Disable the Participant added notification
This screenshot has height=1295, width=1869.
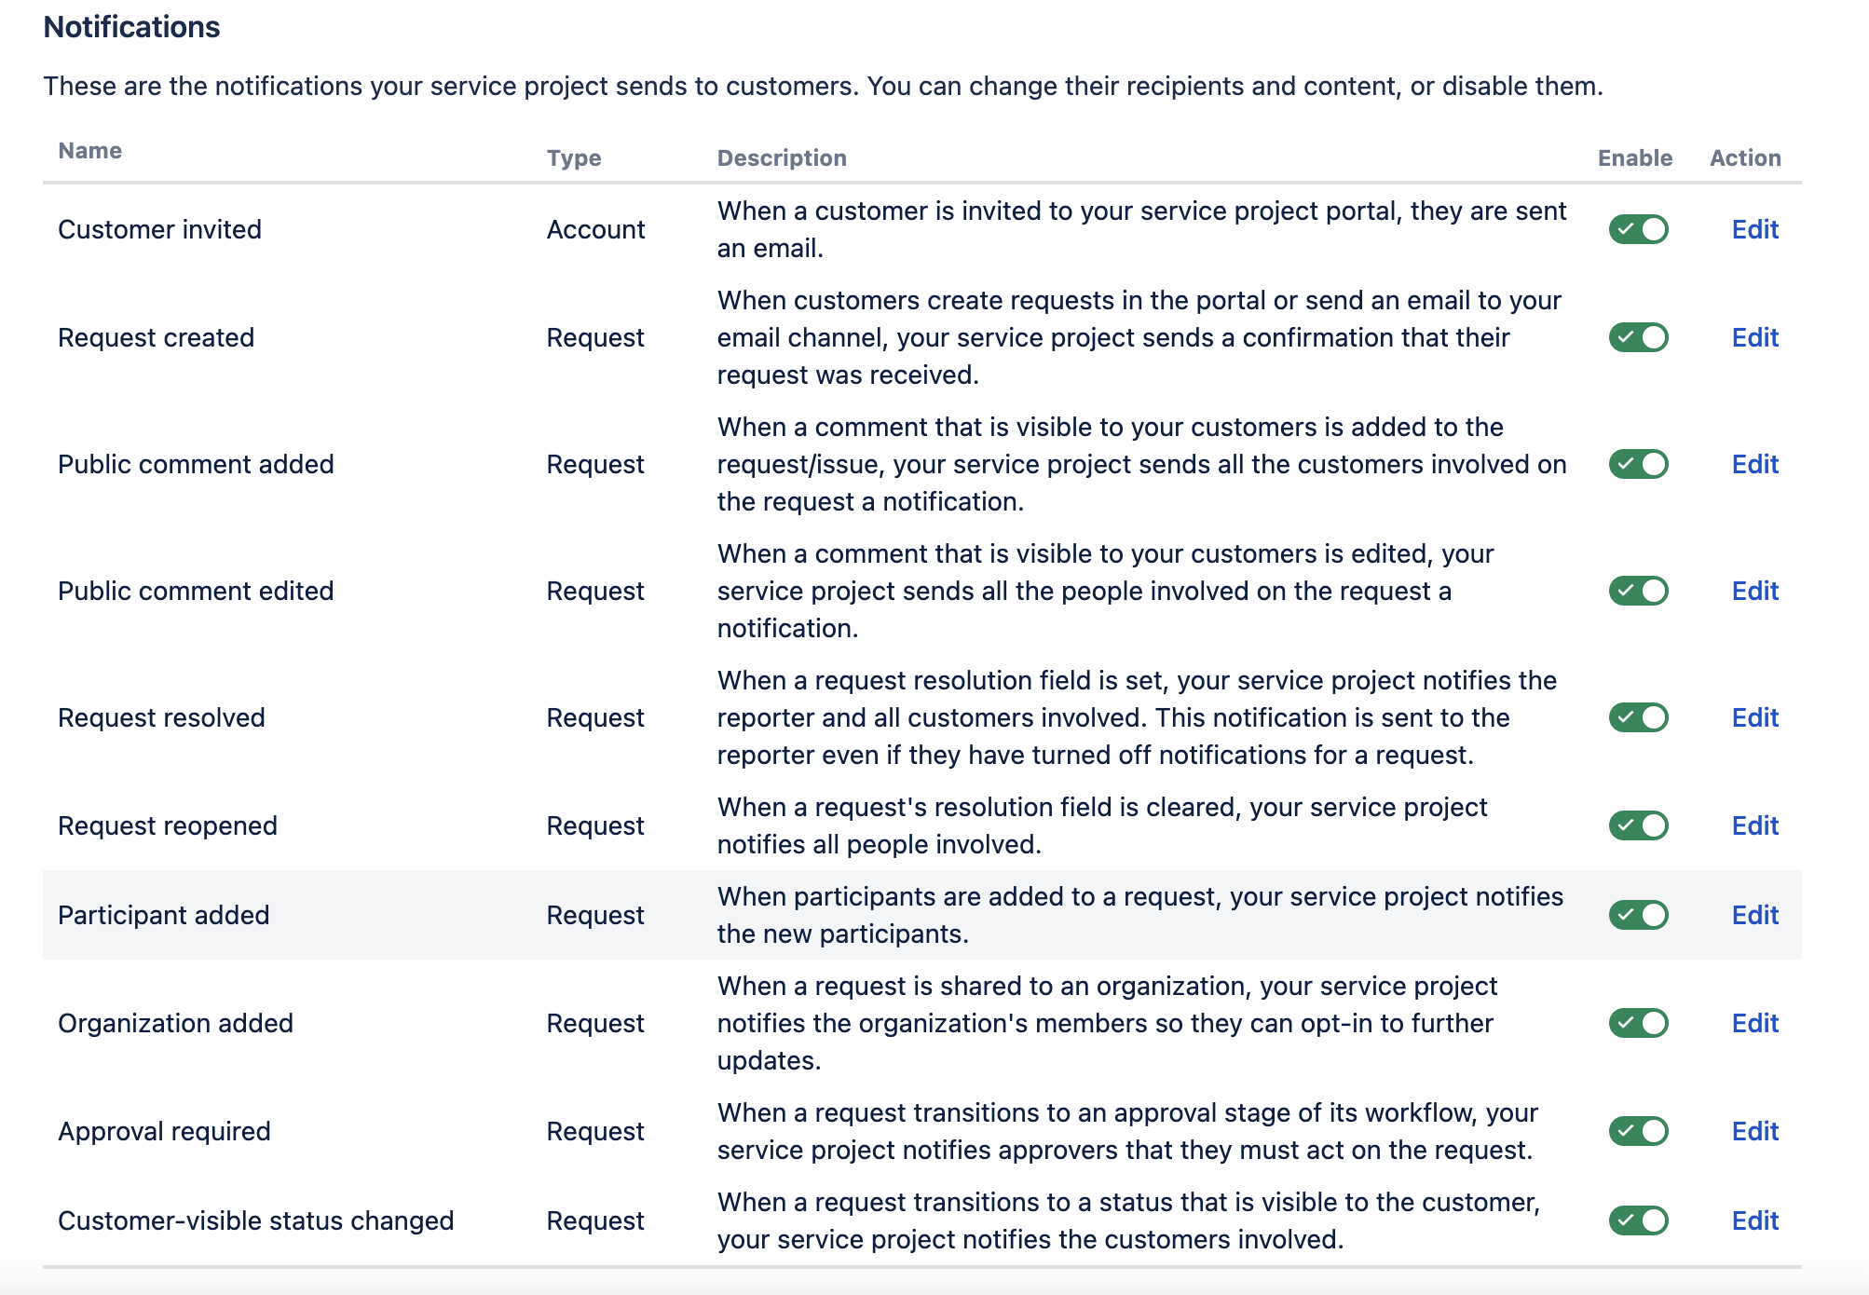click(x=1638, y=915)
